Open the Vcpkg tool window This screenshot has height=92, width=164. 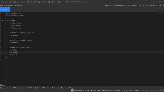coord(72,88)
